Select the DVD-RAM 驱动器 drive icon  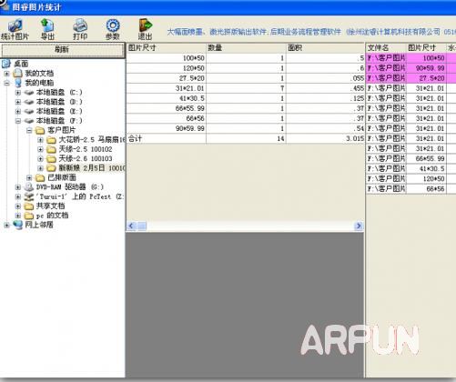[29, 186]
